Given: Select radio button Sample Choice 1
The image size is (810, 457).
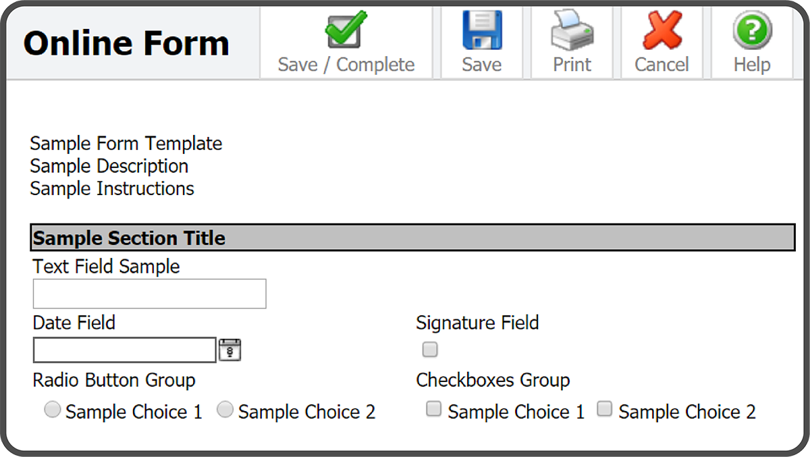Looking at the screenshot, I should coord(52,408).
